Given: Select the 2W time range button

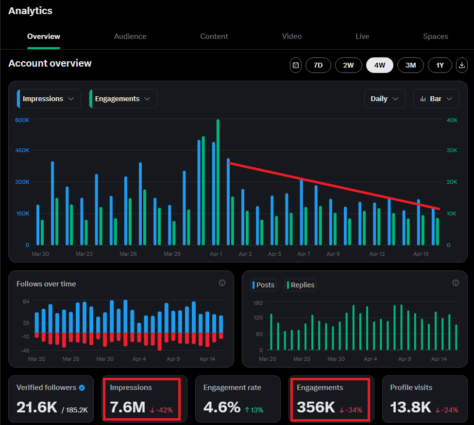Looking at the screenshot, I should (349, 65).
